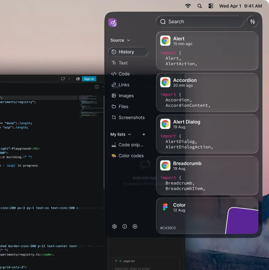The image size is (269, 270).
Task: Click the #C430C5 hex code text
Action: coord(168,228)
